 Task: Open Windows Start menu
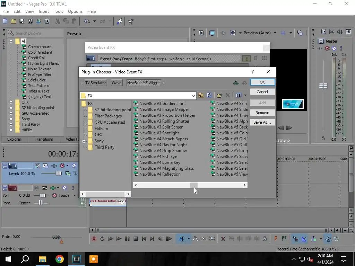pyautogui.click(x=8, y=259)
